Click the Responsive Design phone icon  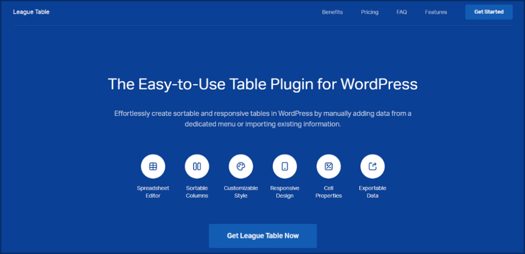tap(285, 166)
